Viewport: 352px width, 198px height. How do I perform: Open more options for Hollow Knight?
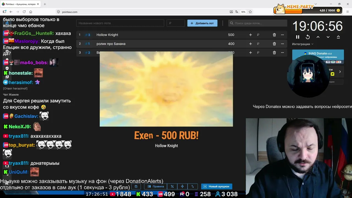(x=282, y=35)
